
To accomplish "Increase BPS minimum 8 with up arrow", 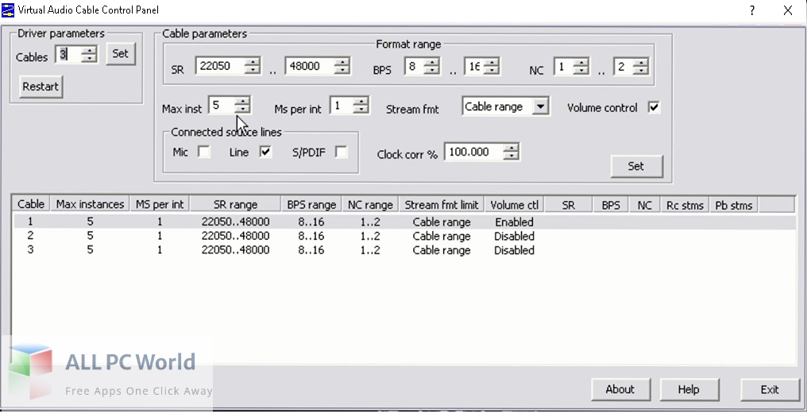I will click(x=431, y=62).
